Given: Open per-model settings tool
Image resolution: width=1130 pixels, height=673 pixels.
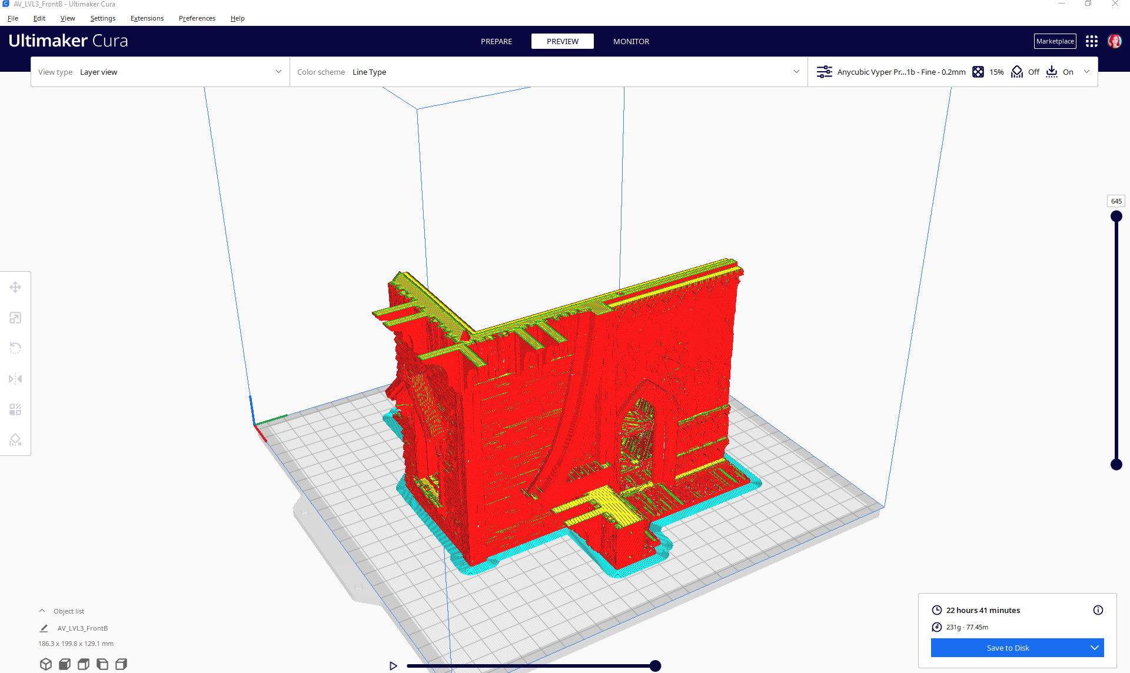Looking at the screenshot, I should (15, 409).
